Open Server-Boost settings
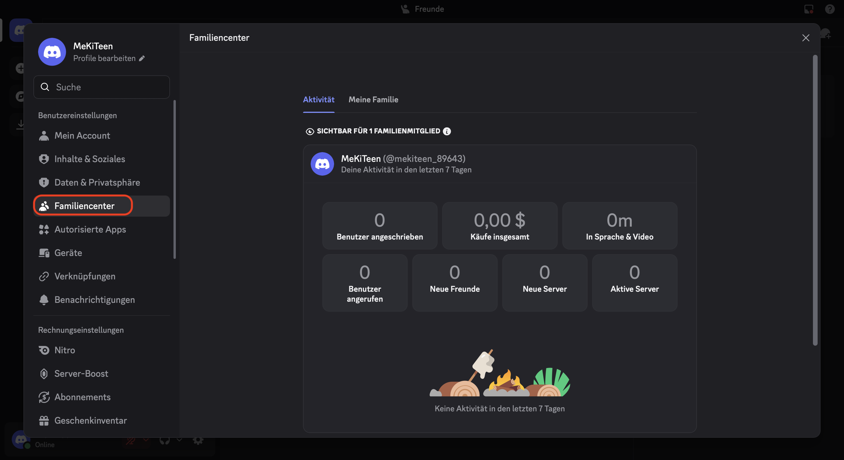Viewport: 844px width, 460px height. tap(81, 374)
